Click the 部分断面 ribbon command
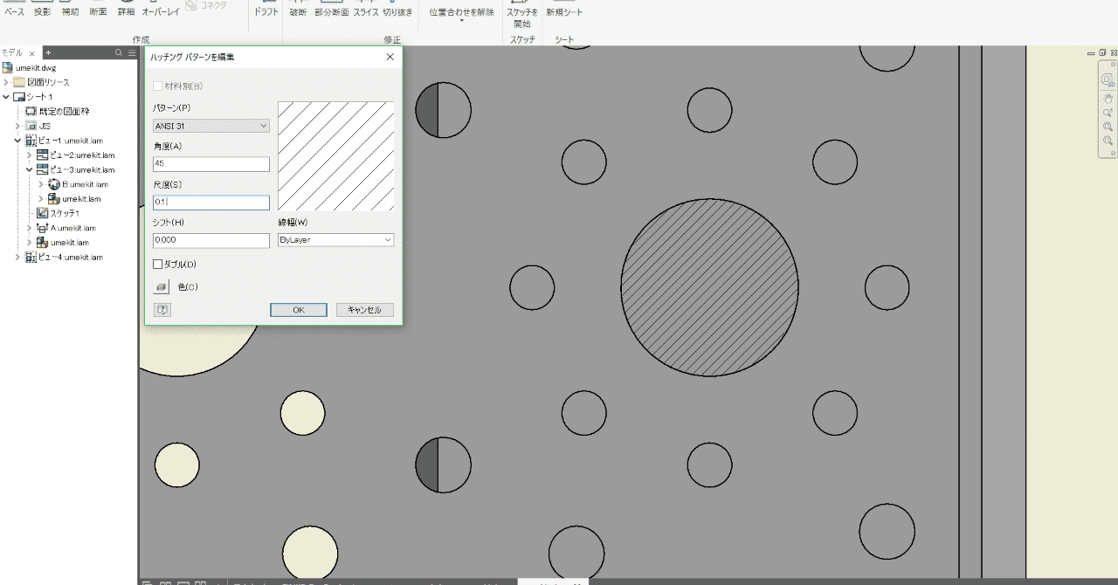This screenshot has width=1118, height=585. point(331,12)
